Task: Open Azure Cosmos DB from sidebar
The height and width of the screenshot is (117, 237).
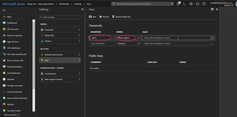Action: 15,61
